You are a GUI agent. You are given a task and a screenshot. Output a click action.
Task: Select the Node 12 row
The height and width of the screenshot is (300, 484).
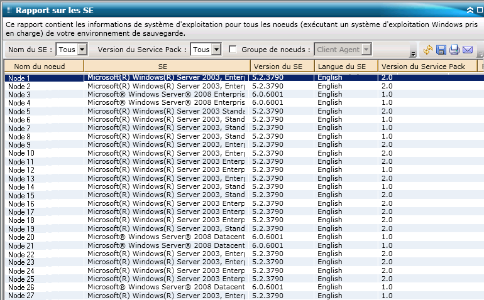[244, 169]
